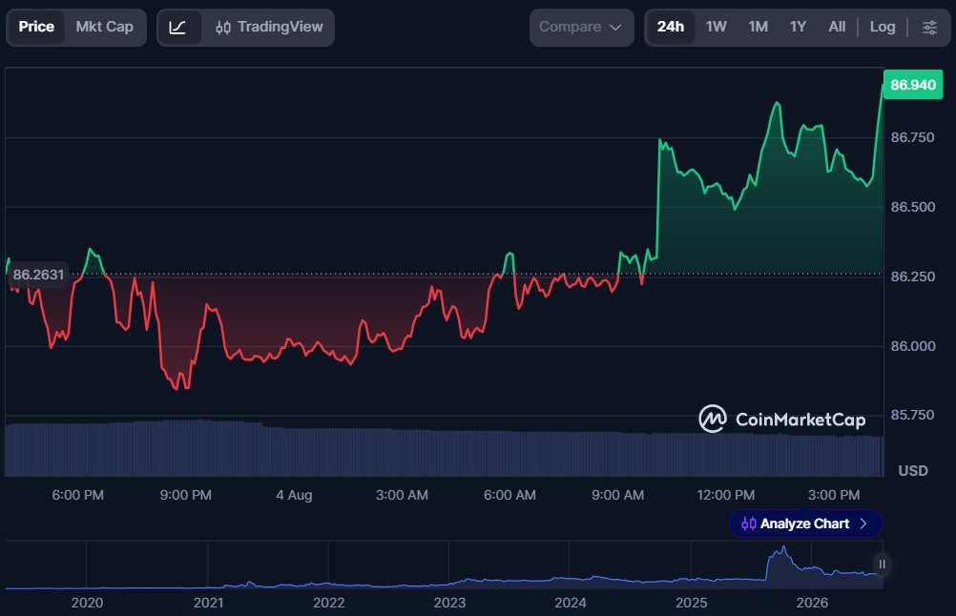This screenshot has width=956, height=616.
Task: Open chart settings sliders icon
Action: click(x=929, y=28)
